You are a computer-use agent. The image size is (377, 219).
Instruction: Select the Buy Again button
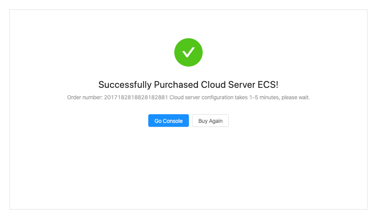point(210,121)
